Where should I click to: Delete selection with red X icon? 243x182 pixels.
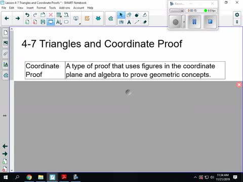coord(51,15)
